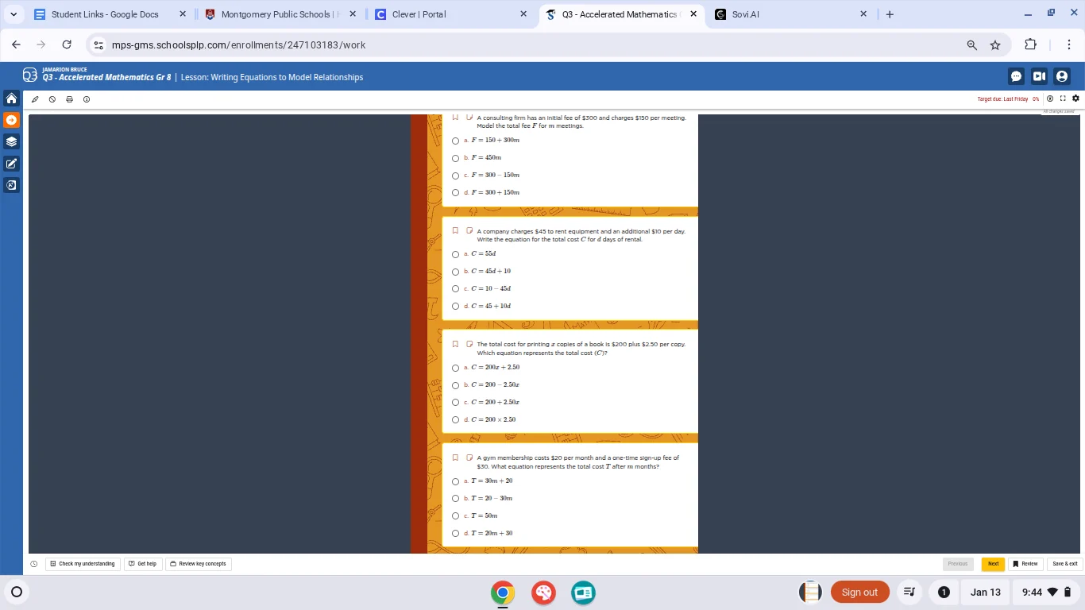Open the lesson settings gear

(x=1075, y=98)
